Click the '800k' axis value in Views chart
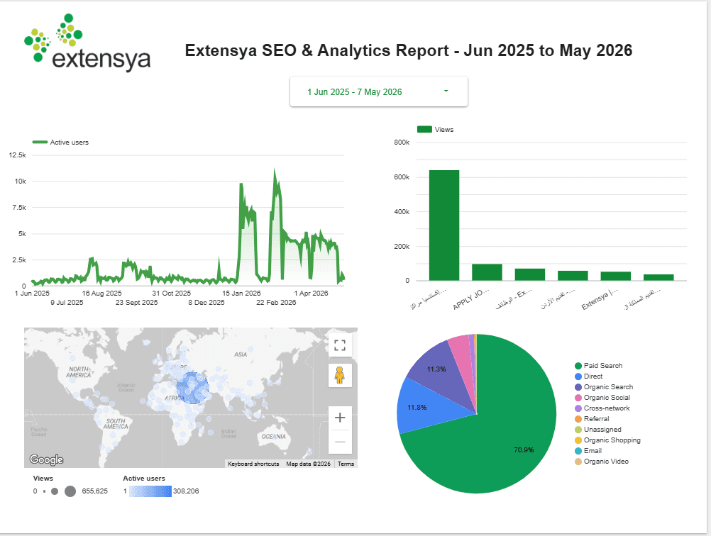This screenshot has width=711, height=536. (402, 143)
